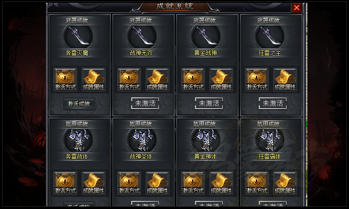The image size is (349, 209).
Task: Click the 黄金战神 sword weapon icon
Action: (206, 36)
